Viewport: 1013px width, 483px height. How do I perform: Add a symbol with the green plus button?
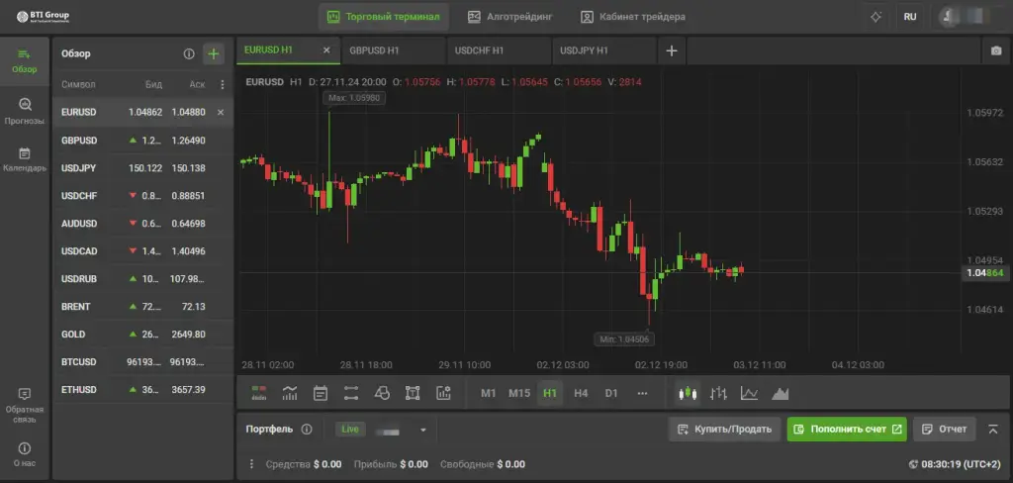[x=214, y=53]
